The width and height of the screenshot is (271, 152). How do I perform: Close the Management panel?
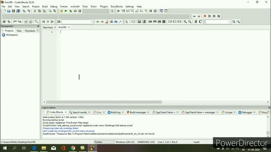[38, 26]
